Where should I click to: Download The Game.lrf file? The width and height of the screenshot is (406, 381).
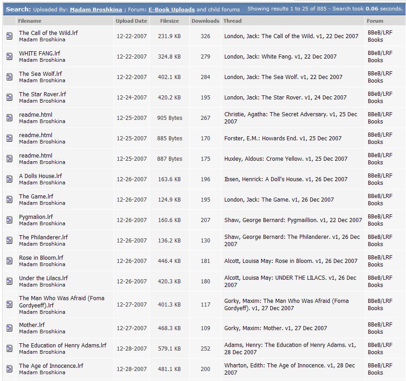tap(36, 197)
